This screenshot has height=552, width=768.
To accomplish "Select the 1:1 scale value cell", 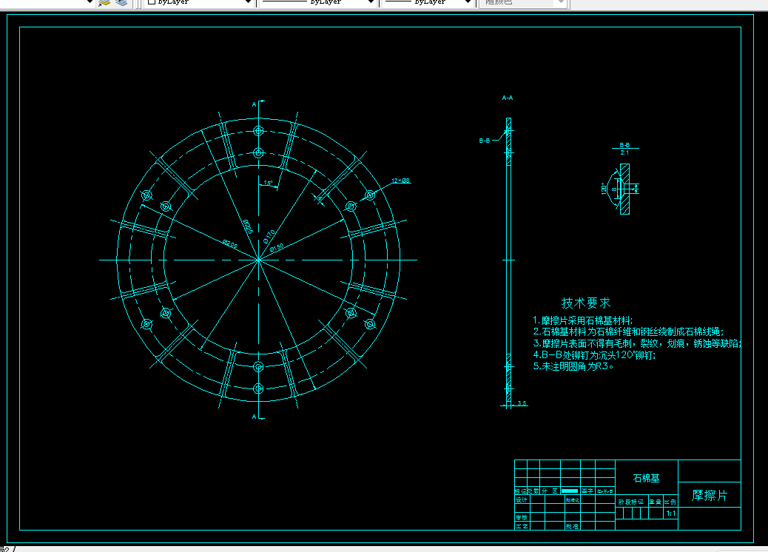I will (671, 514).
